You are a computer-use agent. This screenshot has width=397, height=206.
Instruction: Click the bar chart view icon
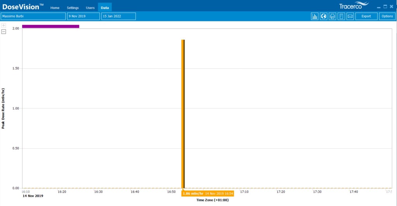tap(314, 16)
